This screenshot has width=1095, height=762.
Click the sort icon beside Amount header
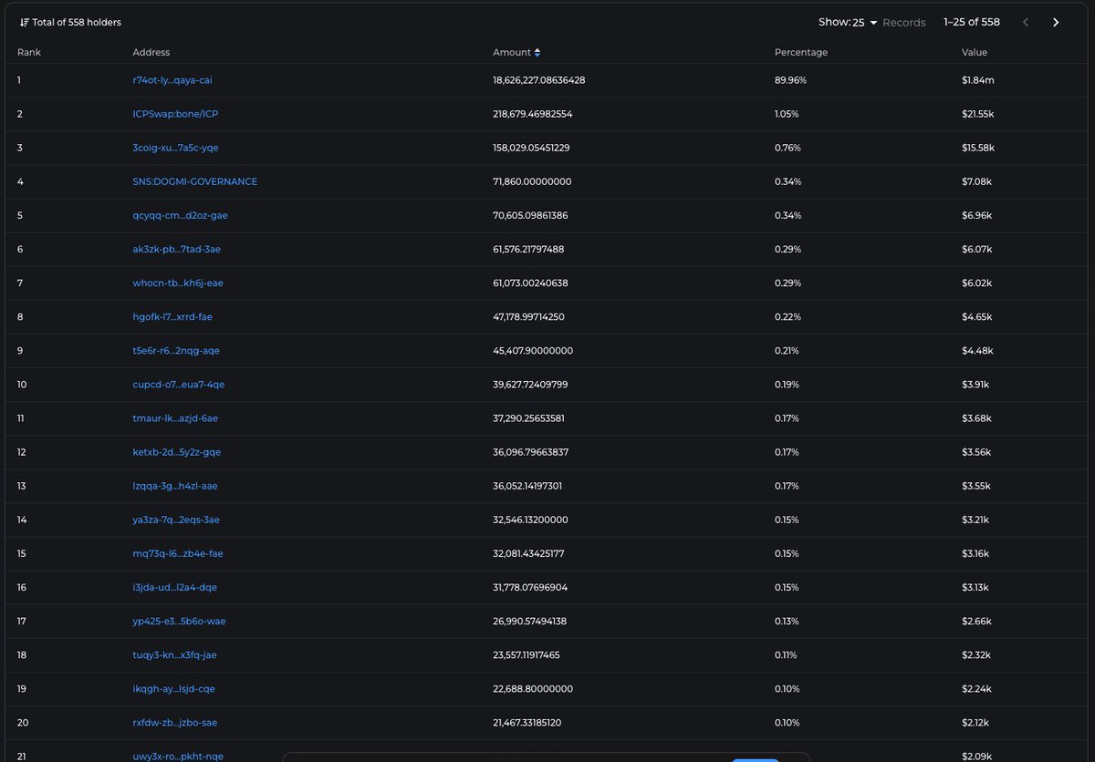coord(537,52)
